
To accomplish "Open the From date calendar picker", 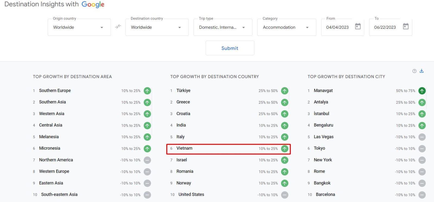I will tap(358, 26).
